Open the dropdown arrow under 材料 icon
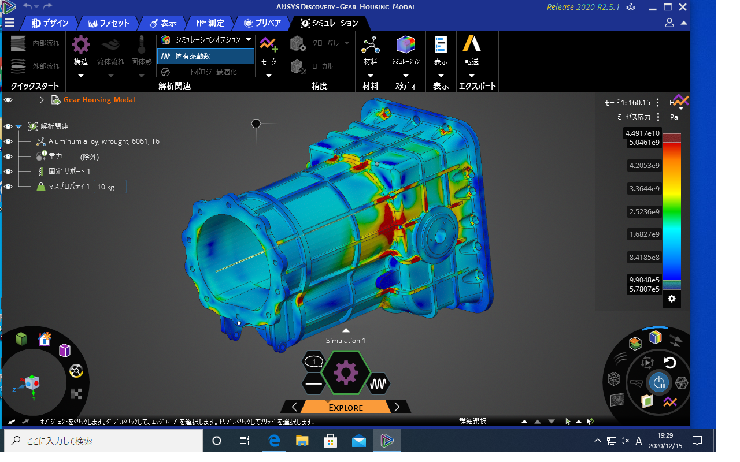The width and height of the screenshot is (740, 462). (370, 76)
